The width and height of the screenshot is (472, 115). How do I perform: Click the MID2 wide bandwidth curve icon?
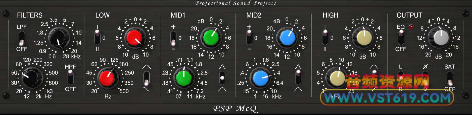click(x=298, y=89)
